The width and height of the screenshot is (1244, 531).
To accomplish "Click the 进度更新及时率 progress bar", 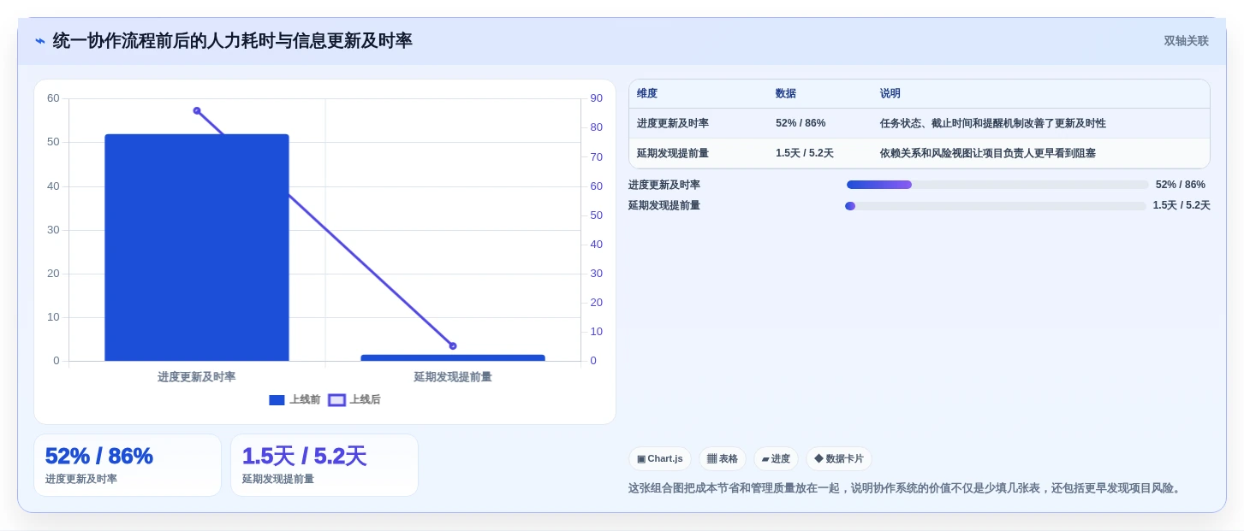I will tap(997, 185).
